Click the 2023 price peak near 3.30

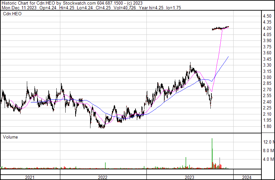point(190,63)
